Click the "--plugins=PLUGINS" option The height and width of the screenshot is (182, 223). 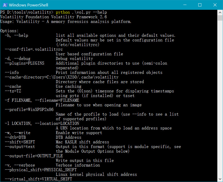click(x=24, y=63)
